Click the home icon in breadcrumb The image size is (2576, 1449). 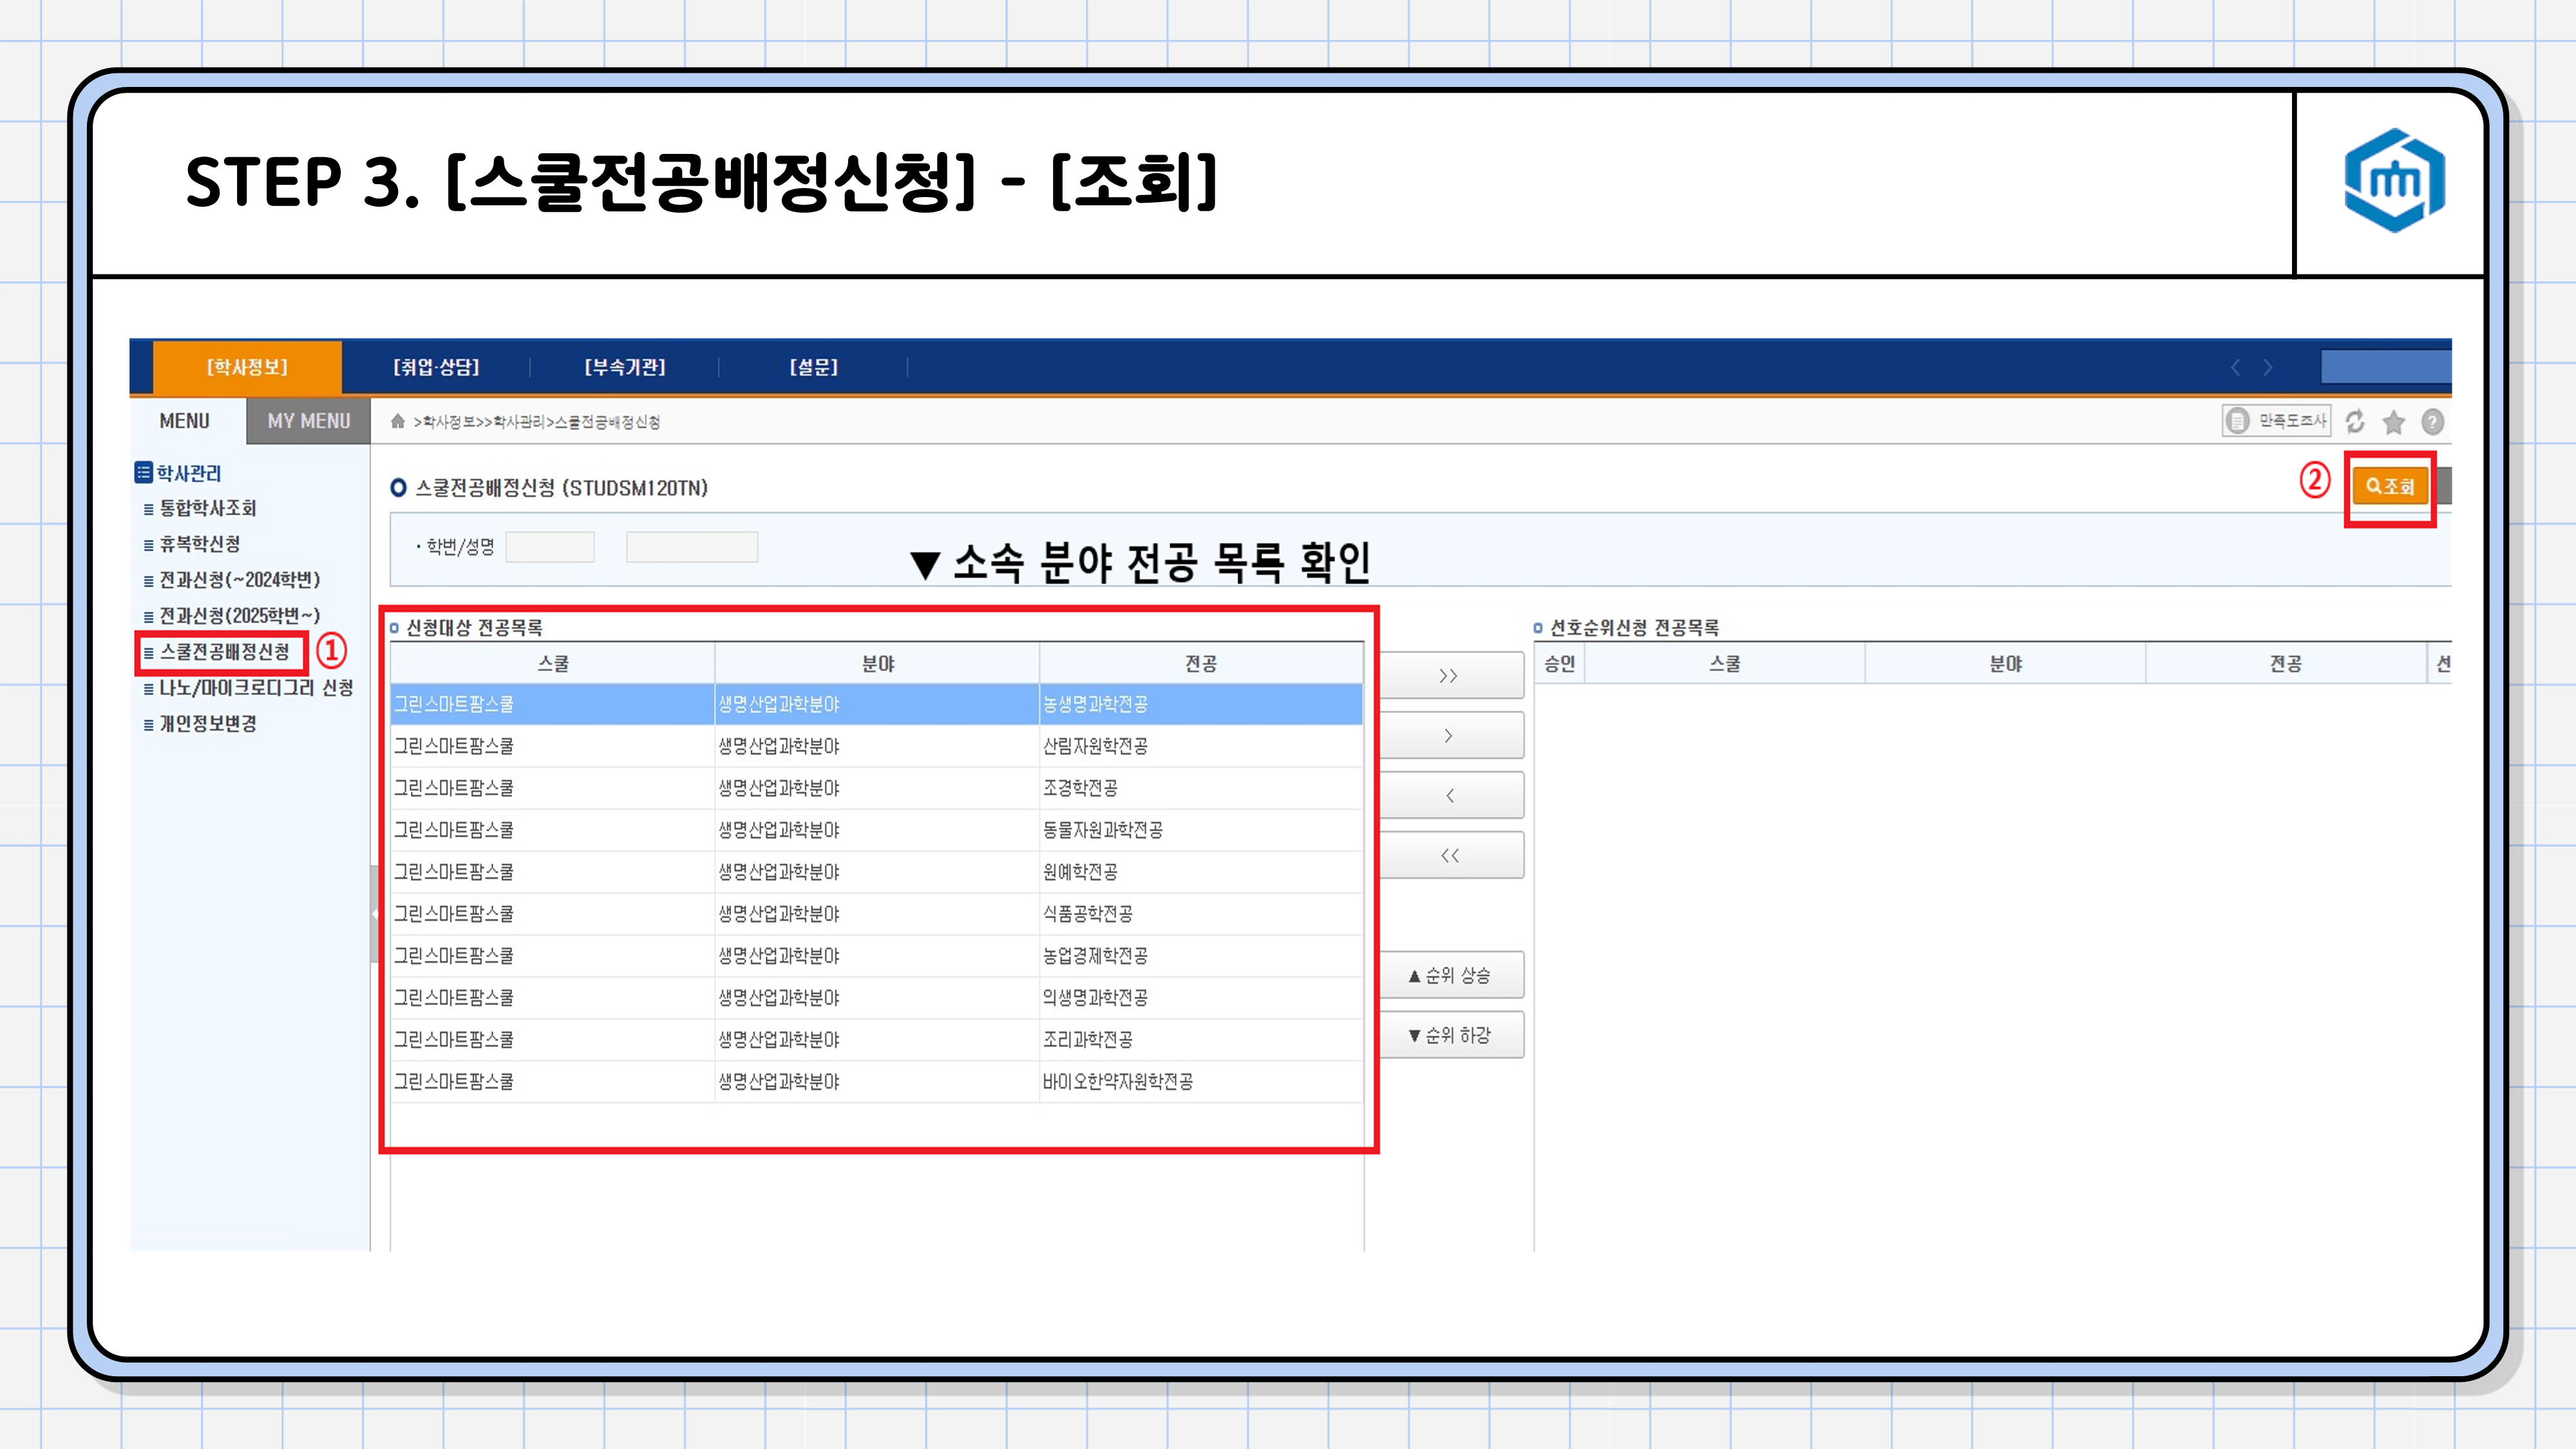pos(398,421)
